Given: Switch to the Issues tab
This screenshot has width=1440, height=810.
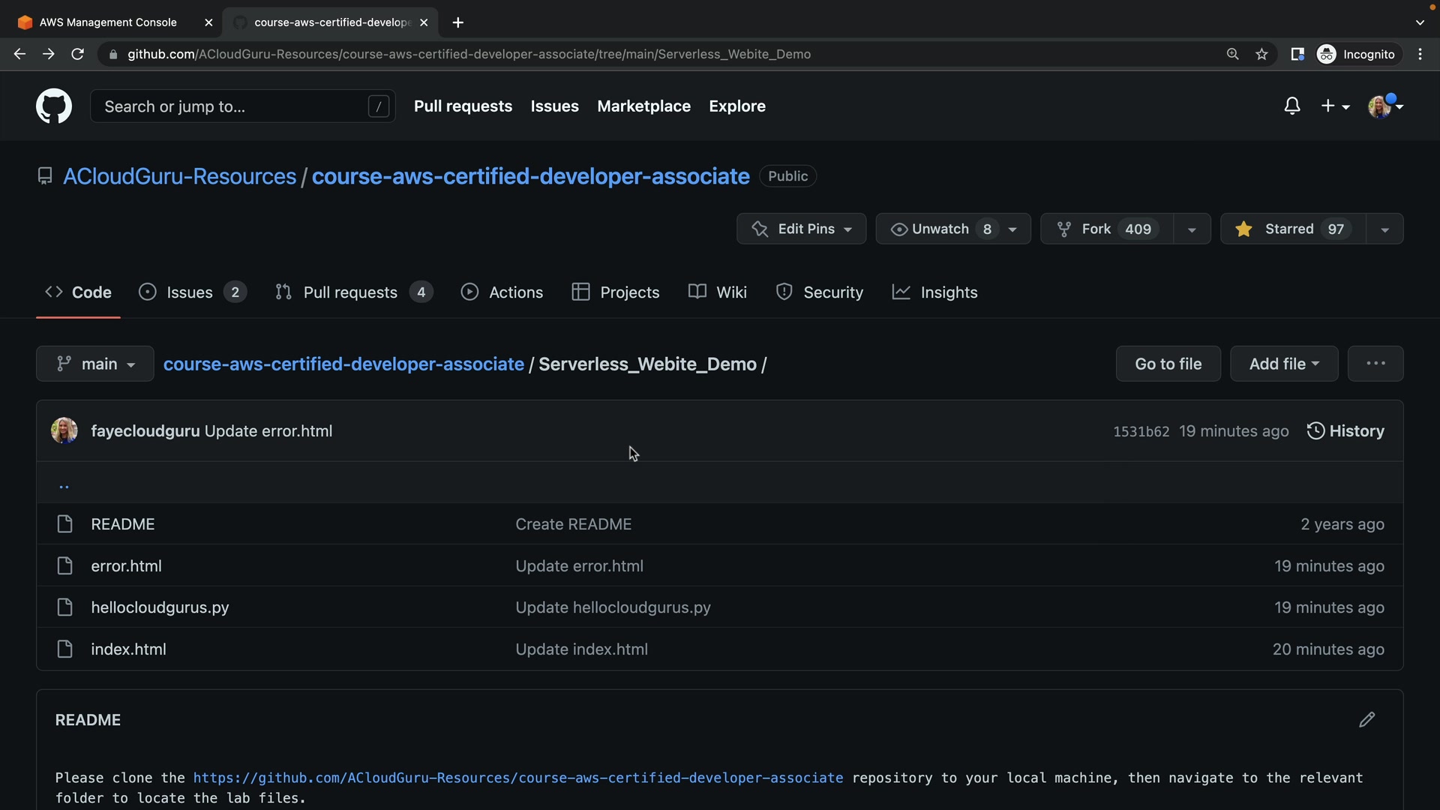Looking at the screenshot, I should click(x=190, y=292).
